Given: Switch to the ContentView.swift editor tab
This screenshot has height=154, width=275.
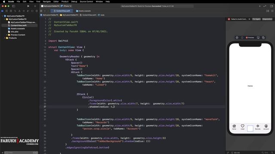Looking at the screenshot, I should [62, 11].
